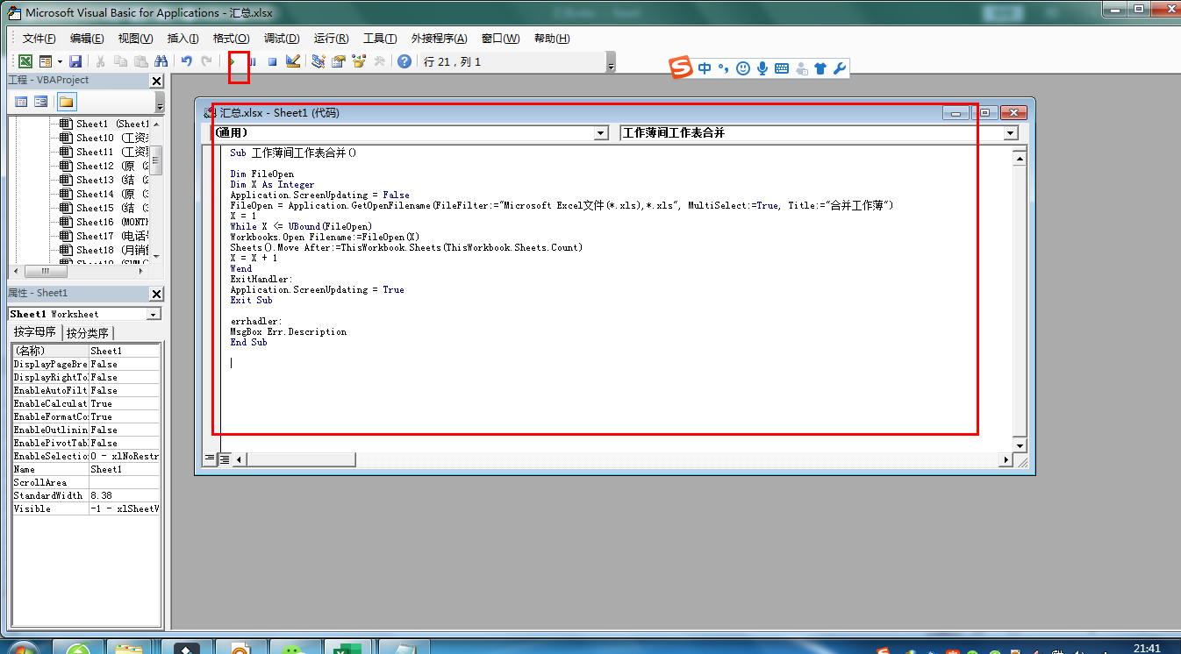The height and width of the screenshot is (654, 1181).
Task: Open Sogou emoji smiley icon
Action: point(743,68)
